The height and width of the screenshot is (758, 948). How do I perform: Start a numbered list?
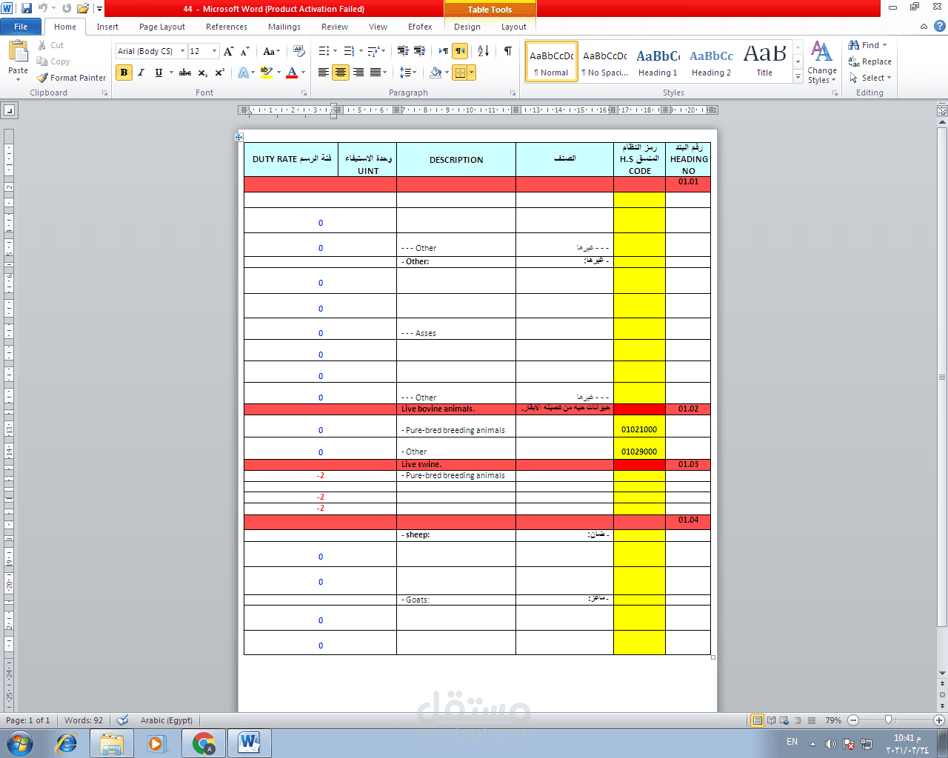(350, 51)
